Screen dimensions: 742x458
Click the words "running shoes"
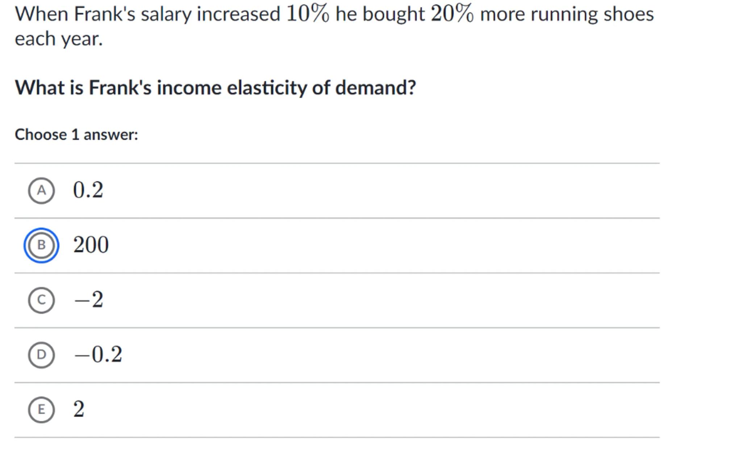click(x=592, y=14)
